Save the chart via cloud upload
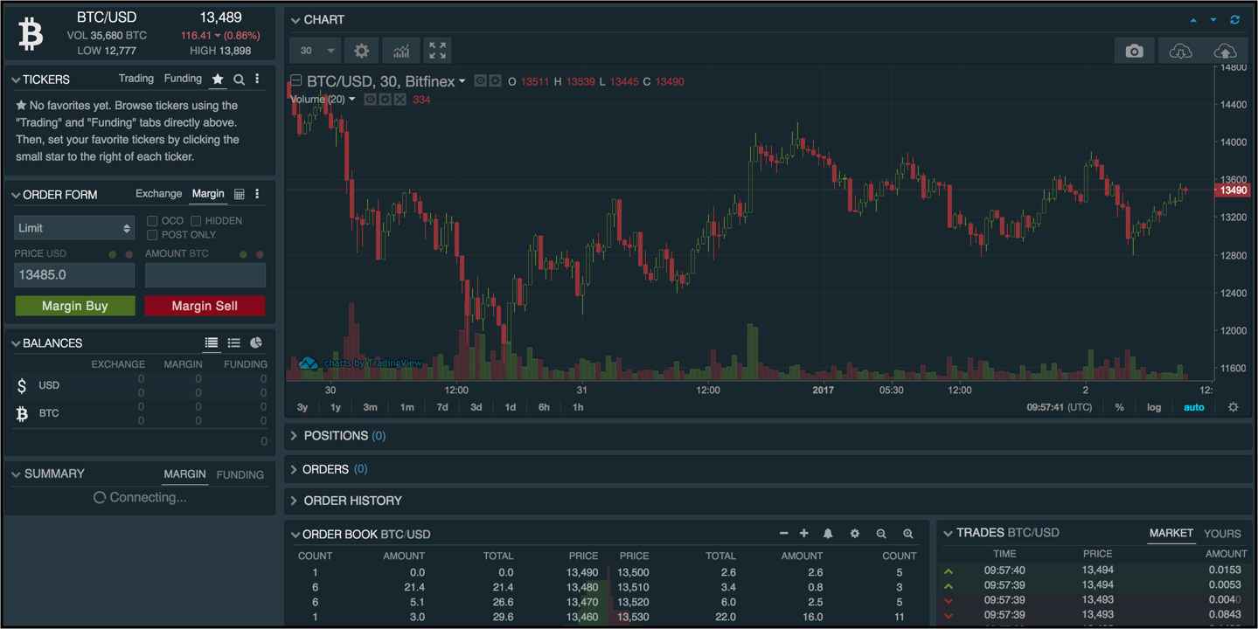This screenshot has height=629, width=1258. click(x=1226, y=51)
